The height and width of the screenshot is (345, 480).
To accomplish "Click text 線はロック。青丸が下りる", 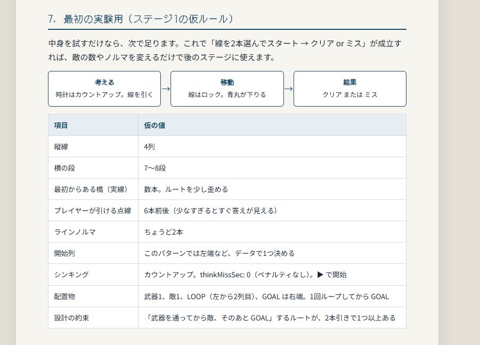I will click(227, 95).
